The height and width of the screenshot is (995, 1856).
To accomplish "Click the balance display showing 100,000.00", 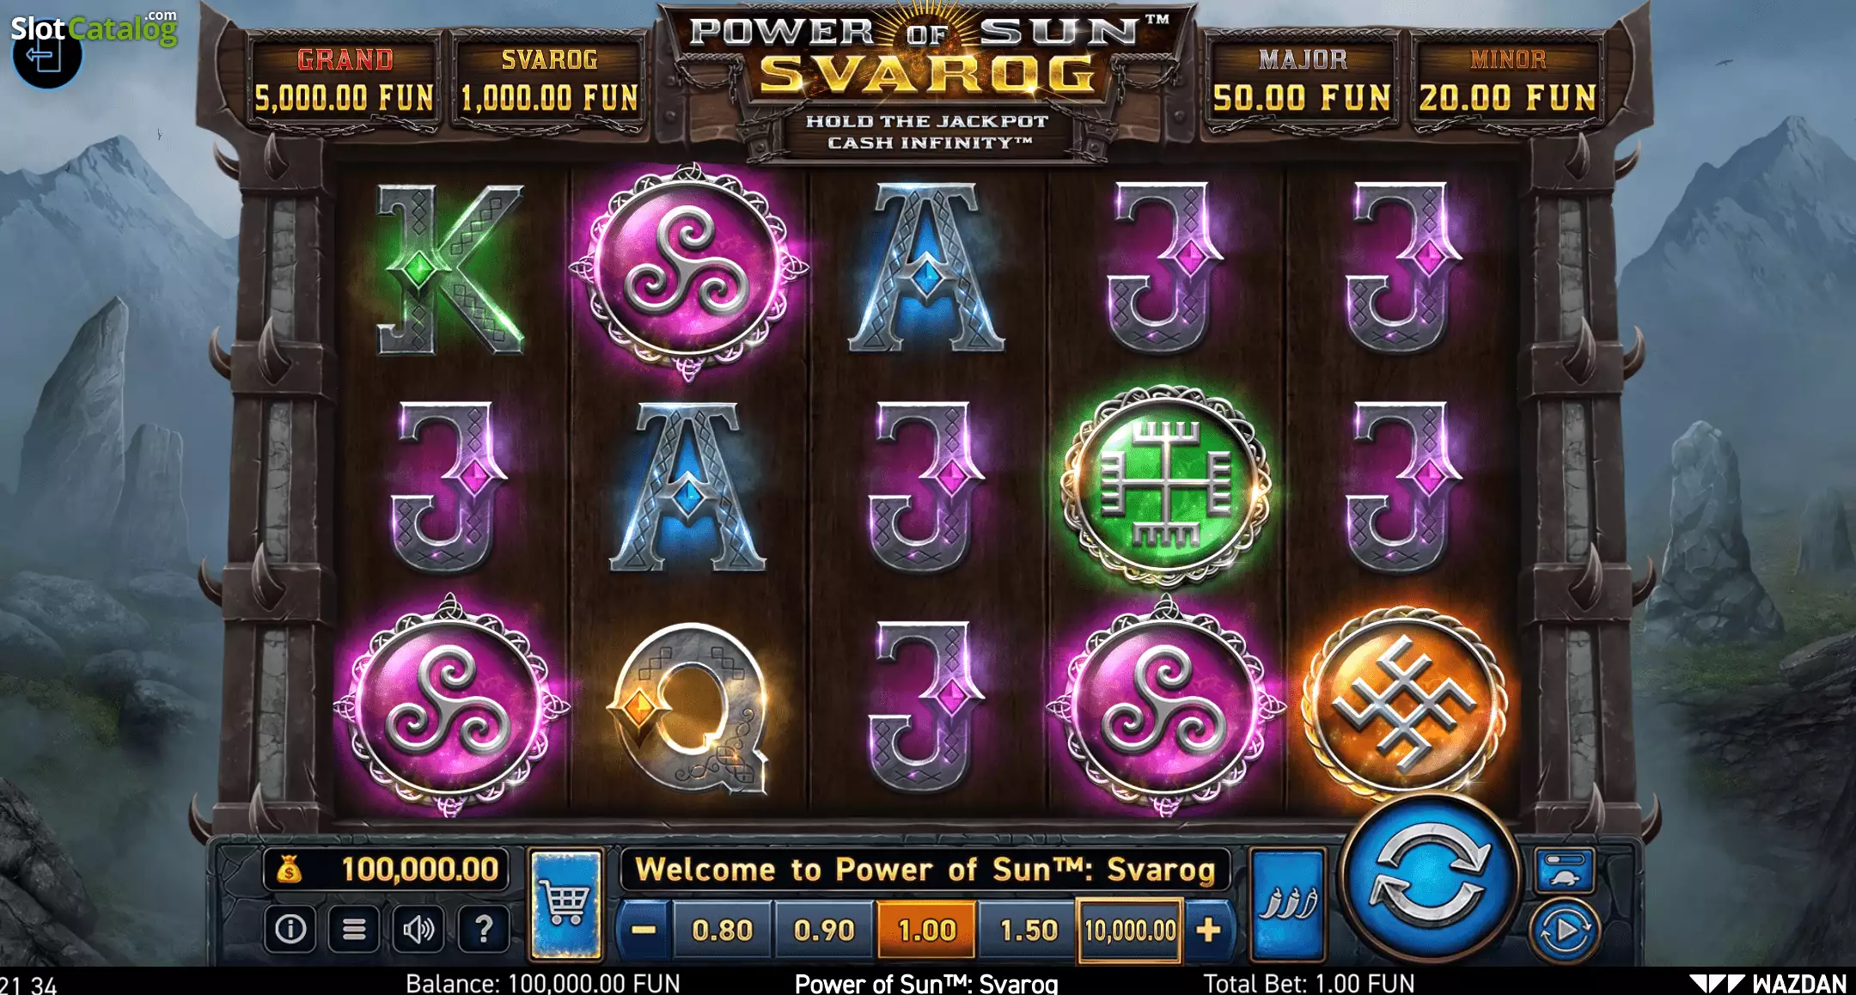I will click(387, 870).
